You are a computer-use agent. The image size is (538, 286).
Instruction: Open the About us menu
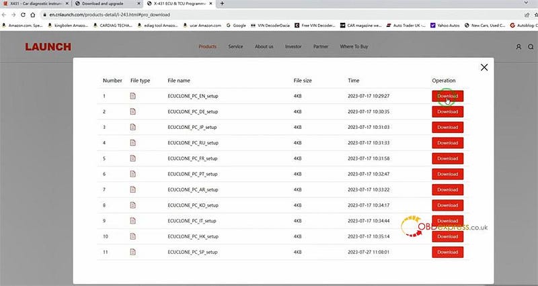[x=264, y=46]
